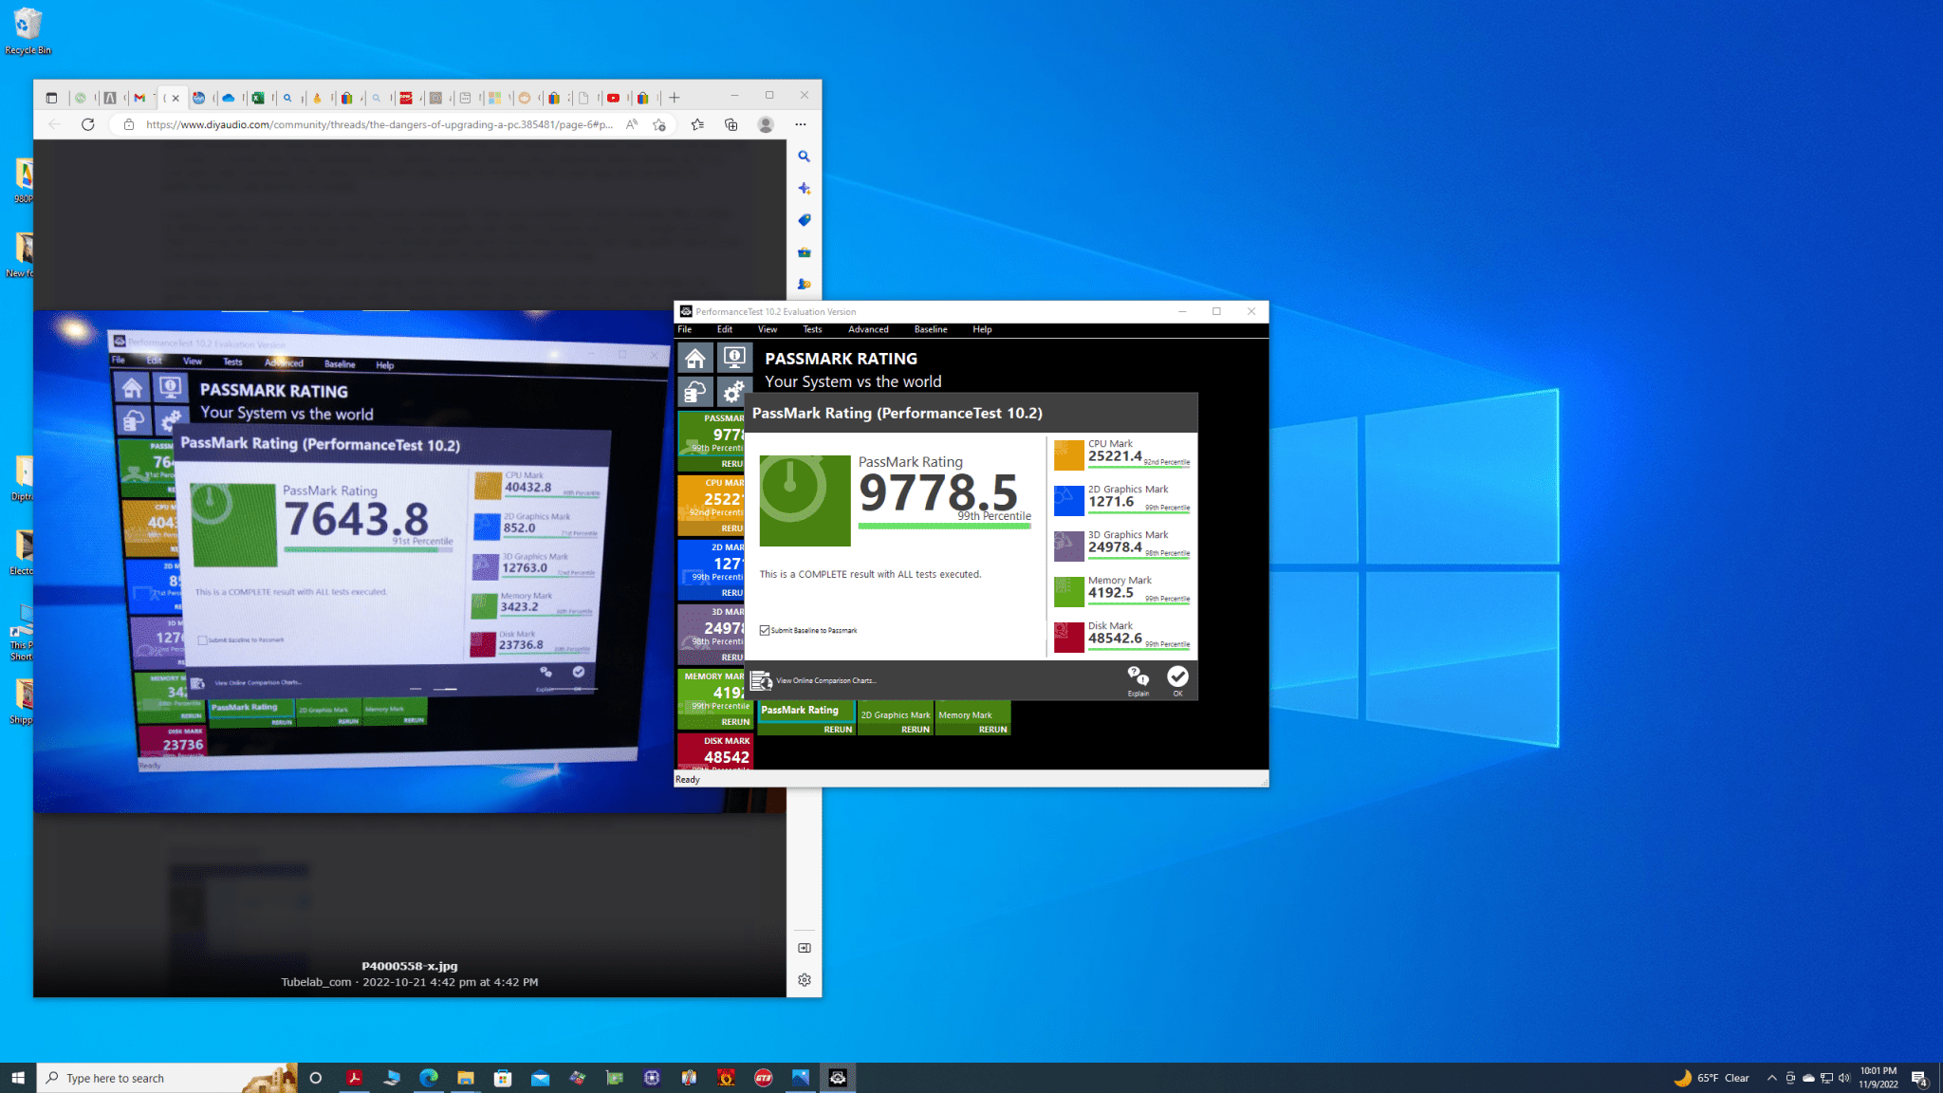
Task: Add this page to favorites
Action: click(x=659, y=124)
